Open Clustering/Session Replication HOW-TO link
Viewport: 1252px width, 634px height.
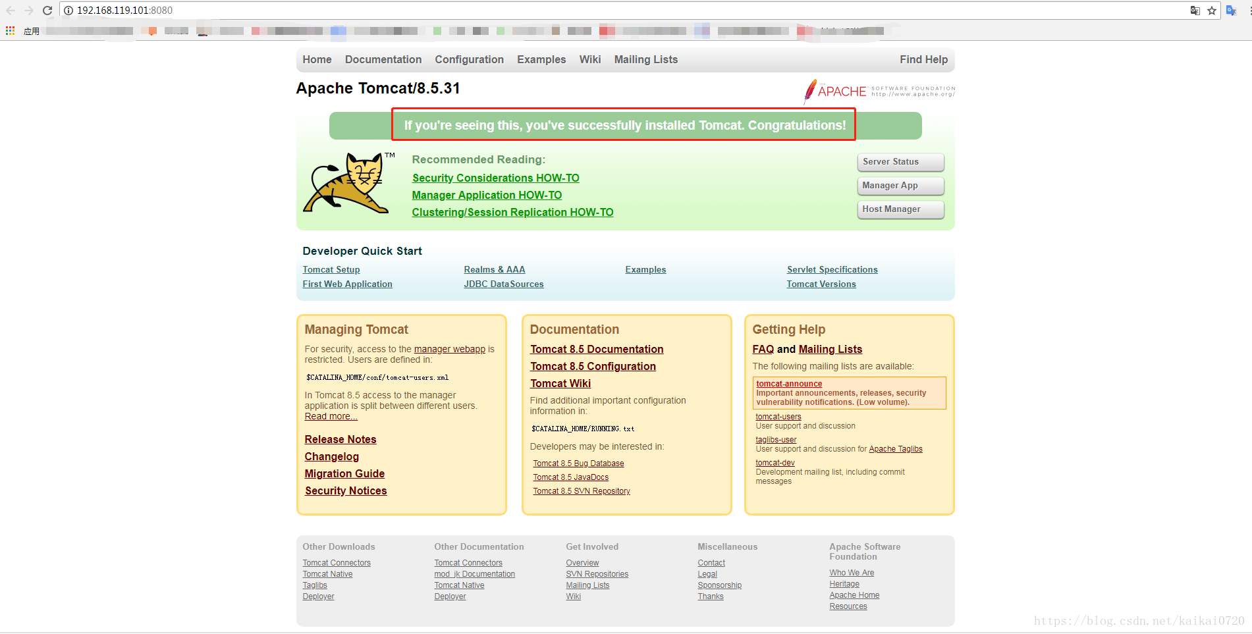(x=512, y=212)
